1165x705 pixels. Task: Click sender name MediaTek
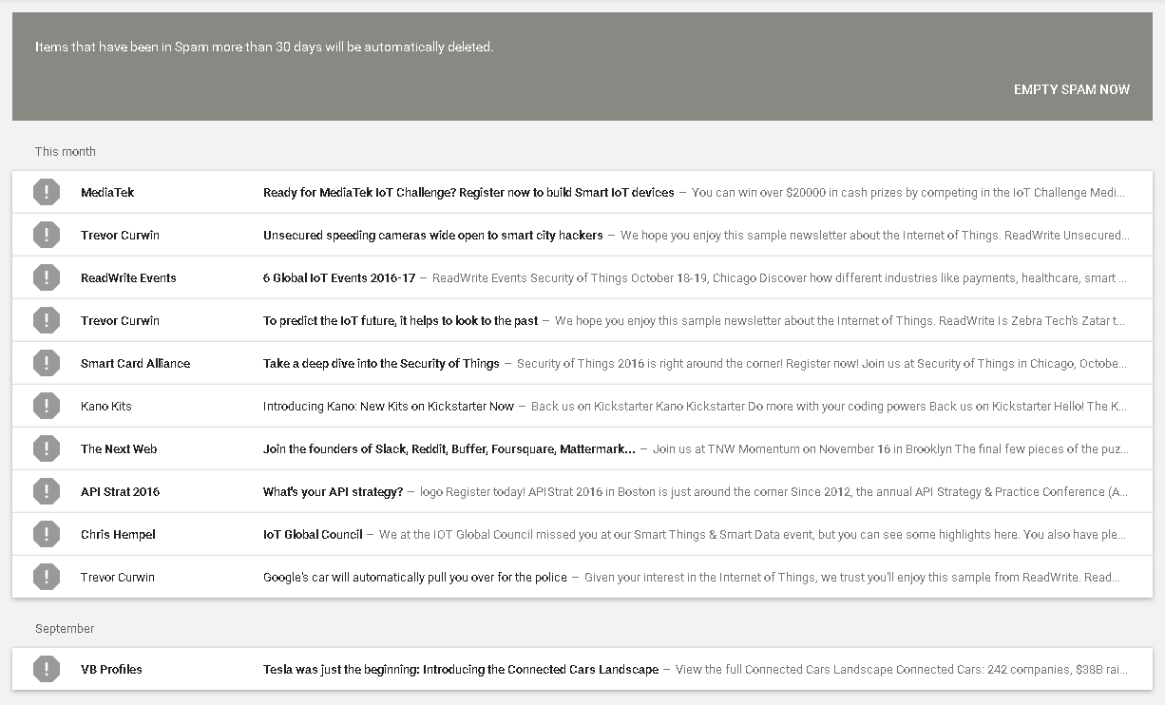coord(107,192)
